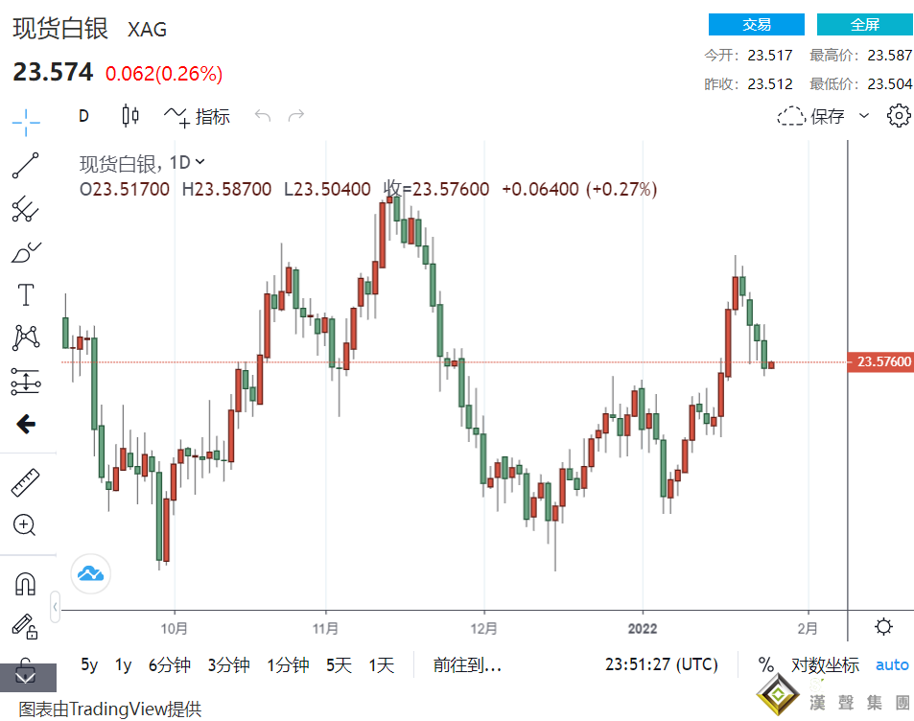Toggle percentage scale with % button
914x721 pixels.
point(765,664)
